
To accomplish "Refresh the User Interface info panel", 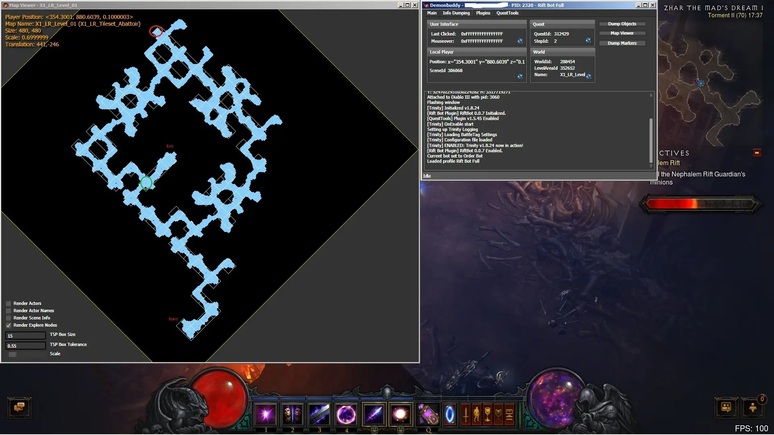I will [x=520, y=41].
